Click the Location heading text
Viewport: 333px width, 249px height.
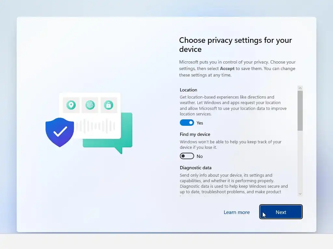coord(188,90)
